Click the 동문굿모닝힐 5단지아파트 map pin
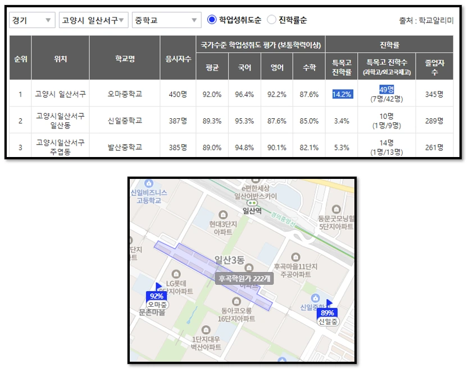469x369 pixels. point(336,209)
